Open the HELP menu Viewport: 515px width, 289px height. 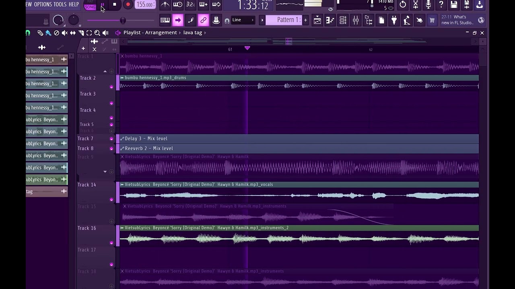(74, 4)
